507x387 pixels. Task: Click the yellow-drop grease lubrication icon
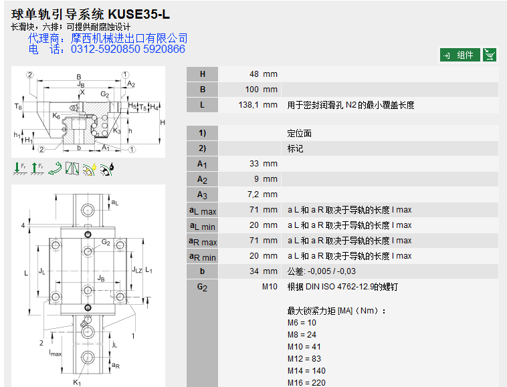tap(89, 170)
